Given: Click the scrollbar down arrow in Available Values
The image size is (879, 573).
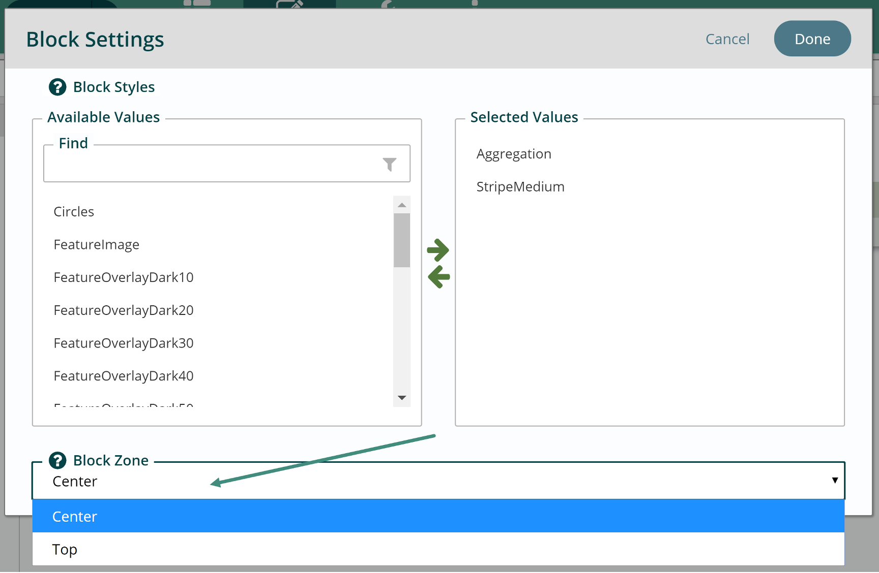Looking at the screenshot, I should click(402, 398).
